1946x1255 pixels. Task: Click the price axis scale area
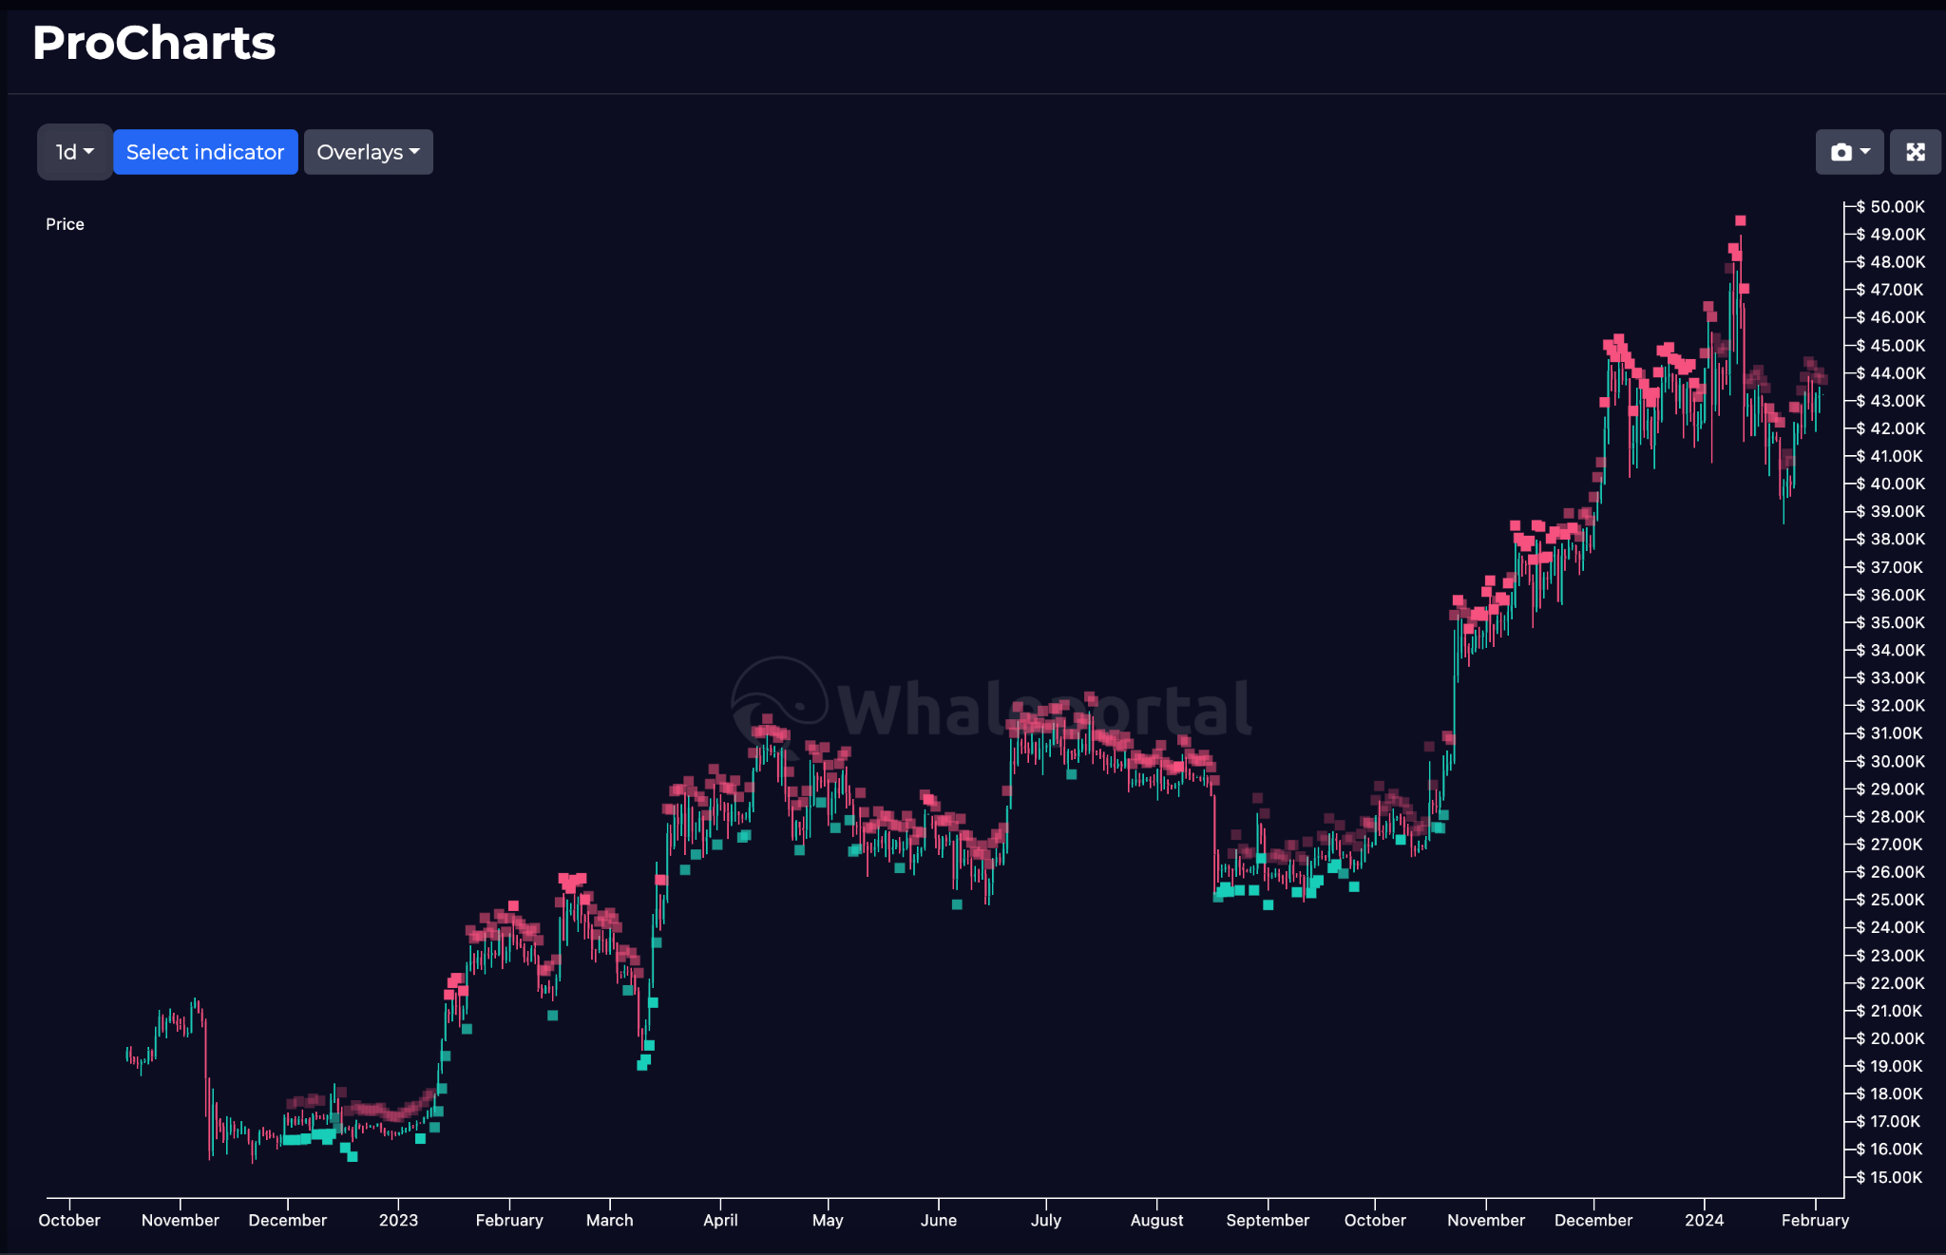[x=1892, y=691]
